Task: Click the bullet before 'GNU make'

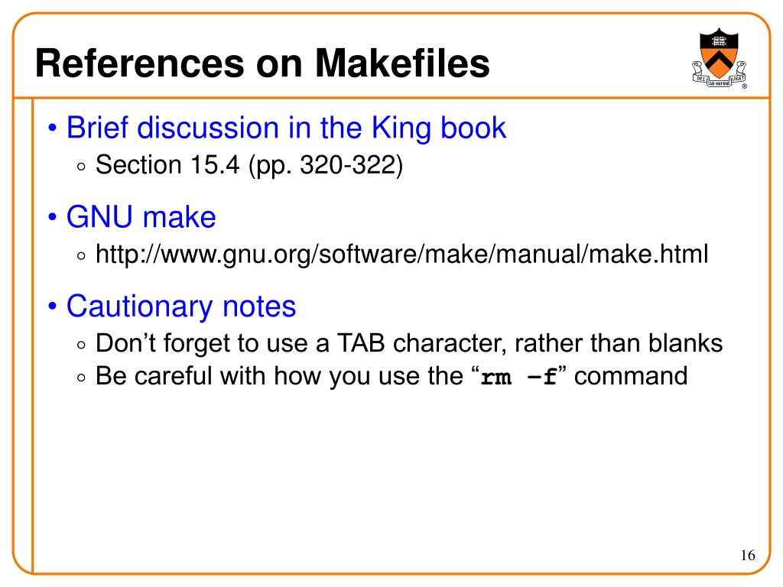Action: (53, 218)
